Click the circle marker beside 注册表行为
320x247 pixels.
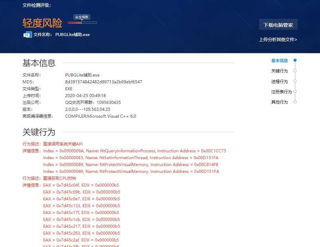[x=295, y=92]
